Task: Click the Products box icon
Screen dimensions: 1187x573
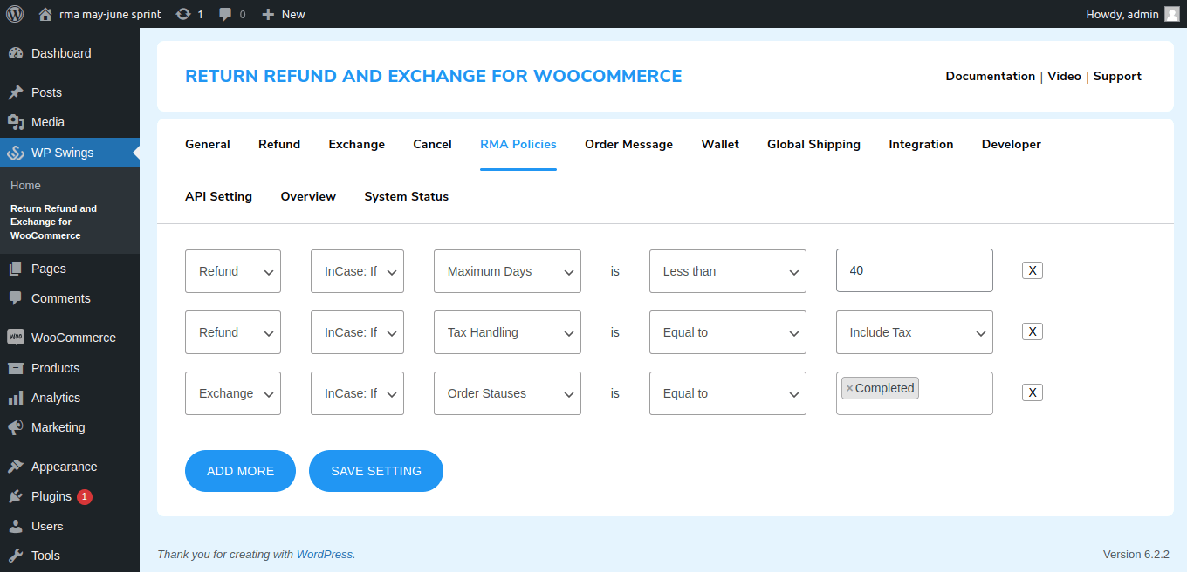Action: pyautogui.click(x=16, y=368)
